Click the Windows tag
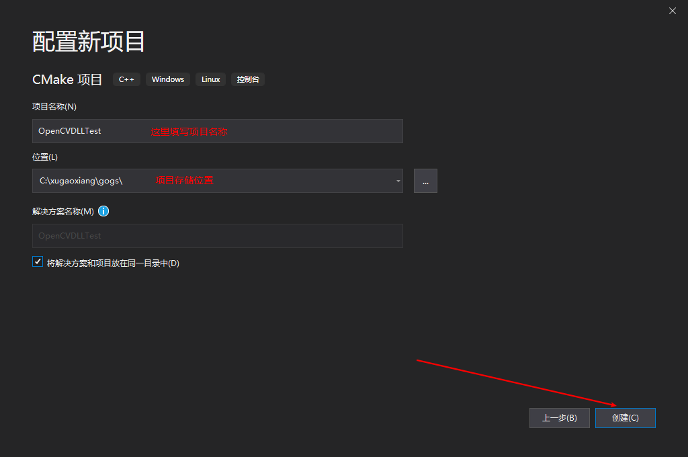 pos(167,79)
